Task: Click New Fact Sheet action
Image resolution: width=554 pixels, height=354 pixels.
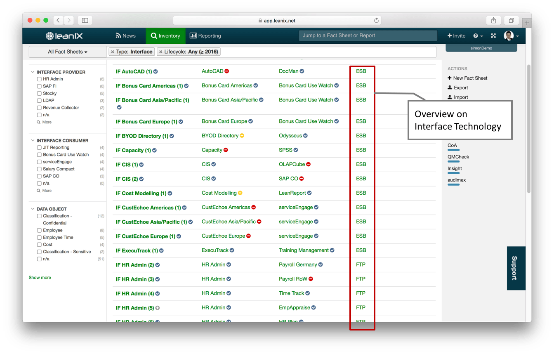Action: (467, 78)
